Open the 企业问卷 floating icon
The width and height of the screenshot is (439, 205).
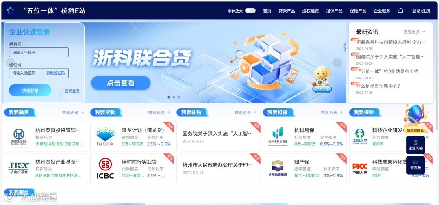pyautogui.click(x=415, y=145)
